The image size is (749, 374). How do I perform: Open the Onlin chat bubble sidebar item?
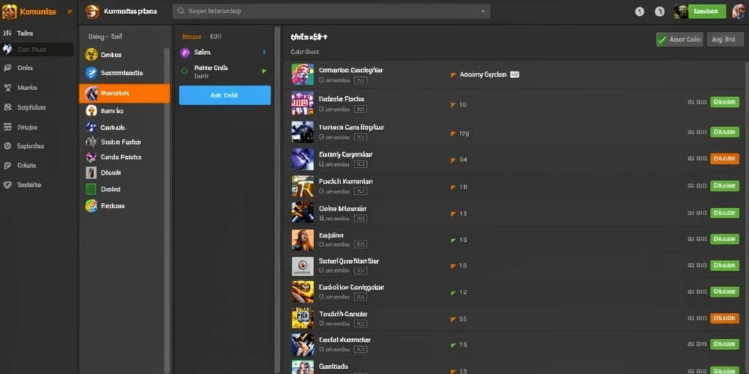(38, 68)
